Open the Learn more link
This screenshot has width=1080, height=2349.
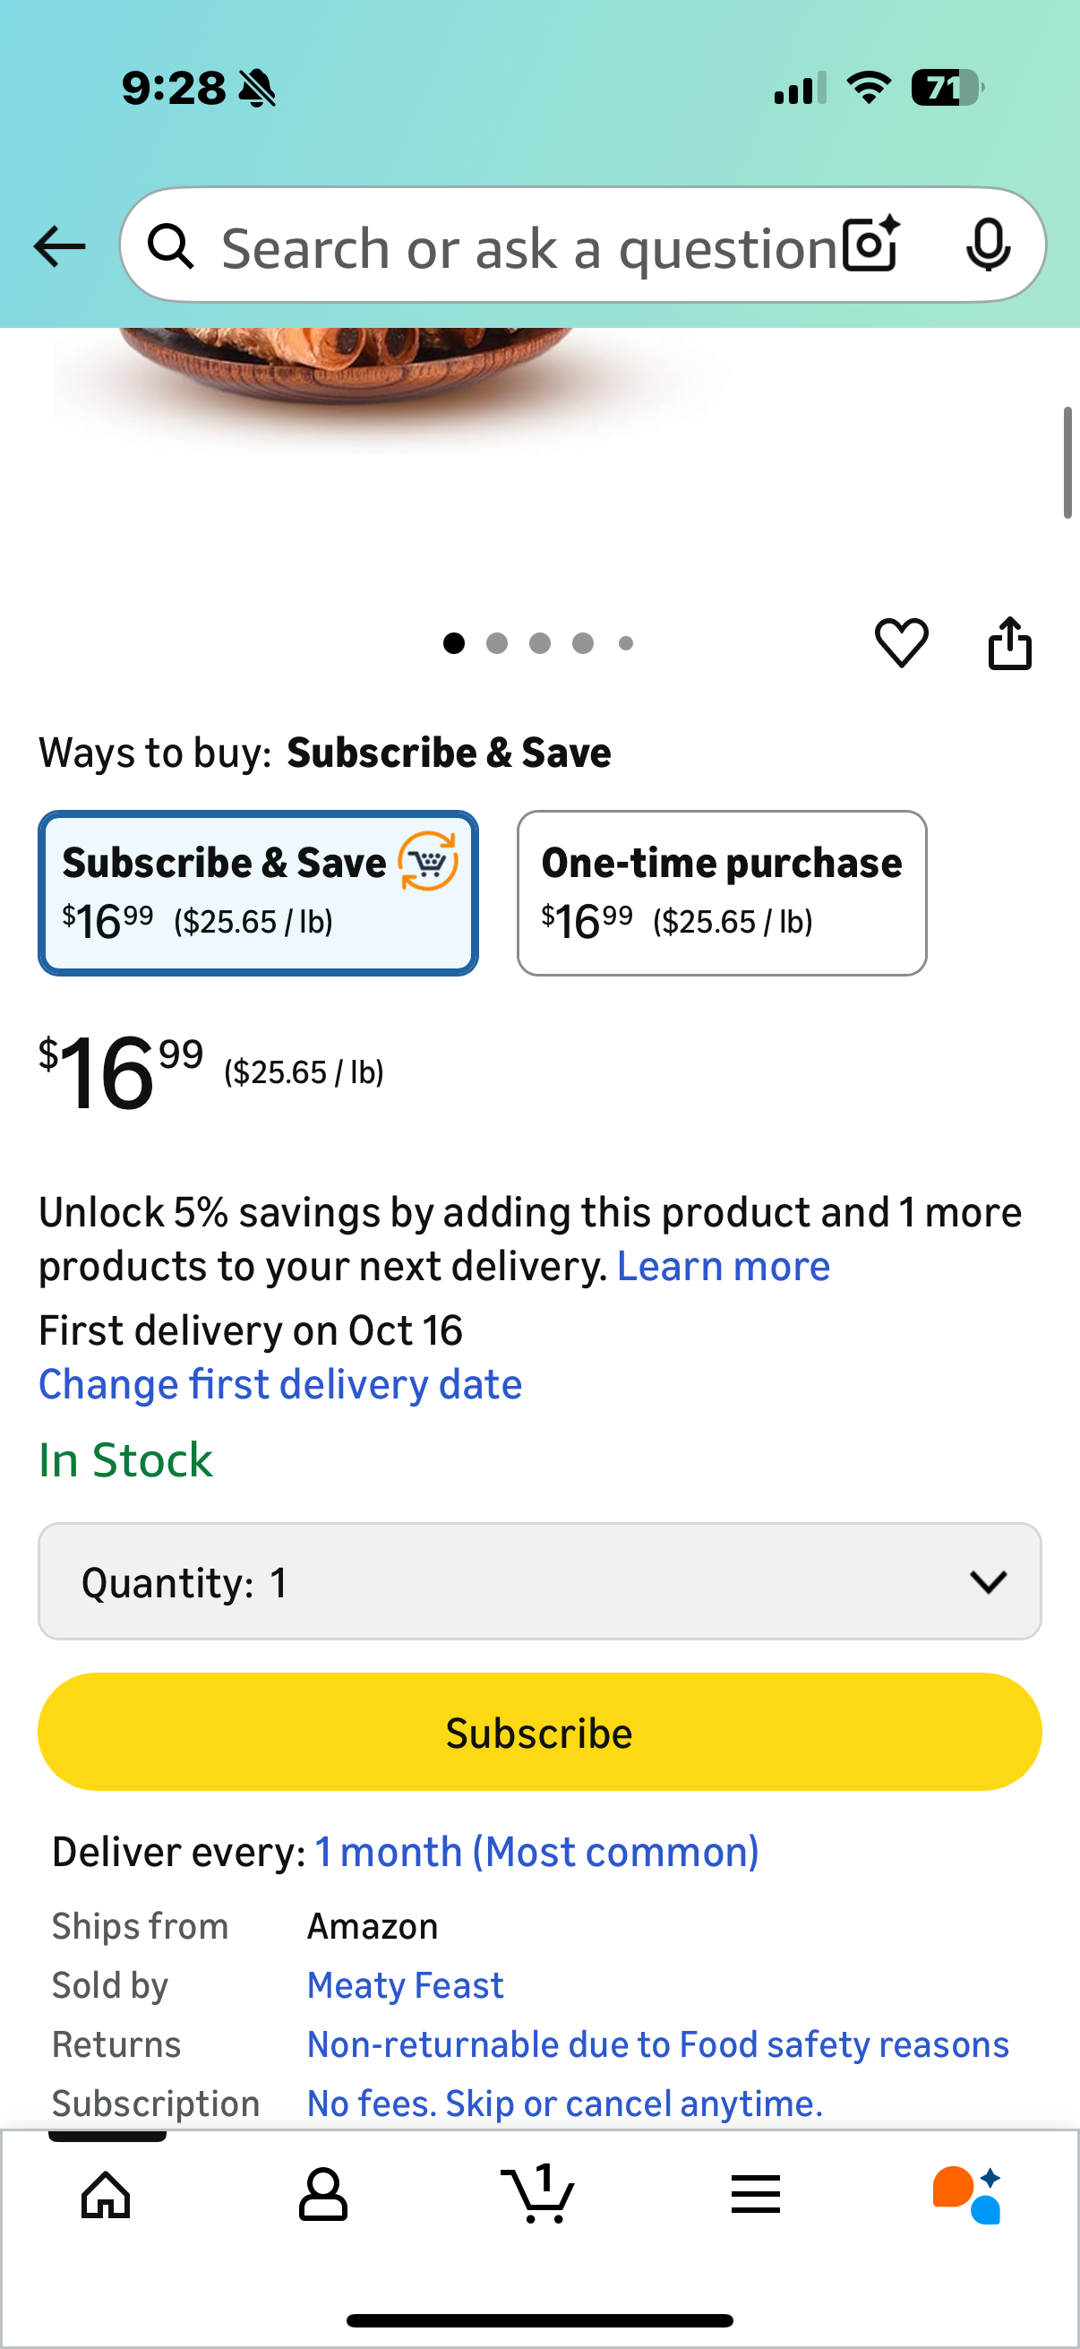(724, 1267)
